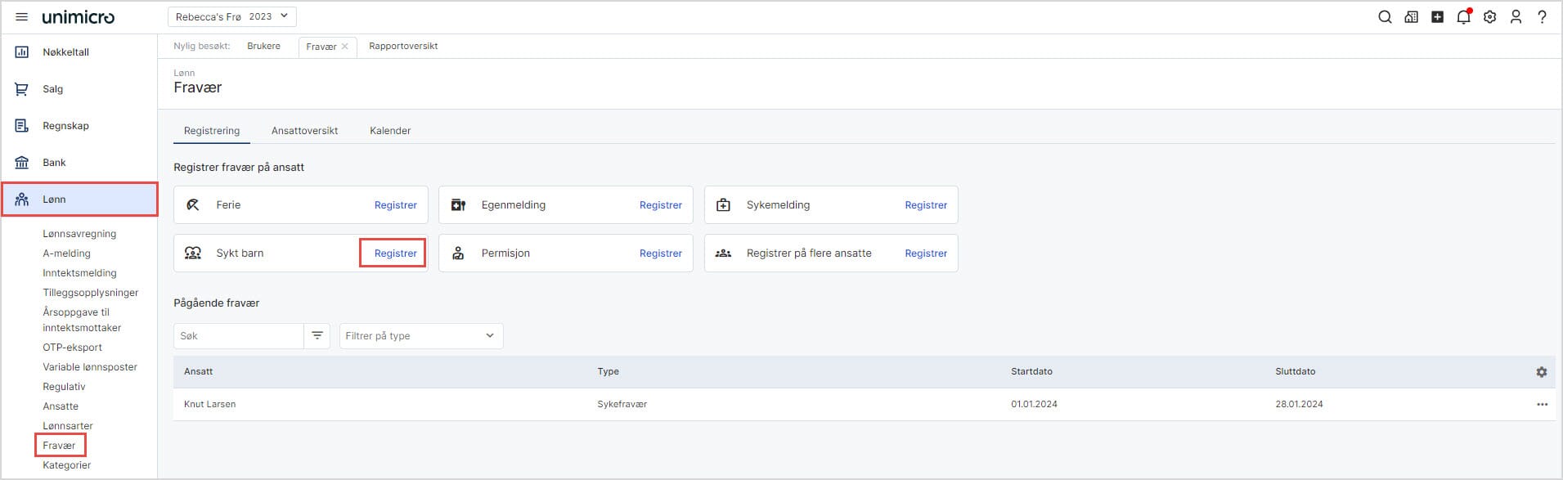This screenshot has width=1563, height=480.
Task: Click the search magnifier icon in header
Action: tap(1385, 17)
